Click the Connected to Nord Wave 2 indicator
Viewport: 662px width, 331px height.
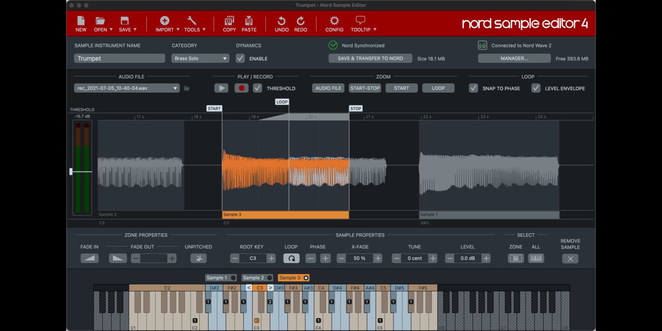pos(482,45)
